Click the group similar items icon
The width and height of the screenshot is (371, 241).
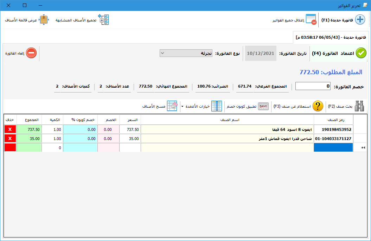(x=104, y=20)
